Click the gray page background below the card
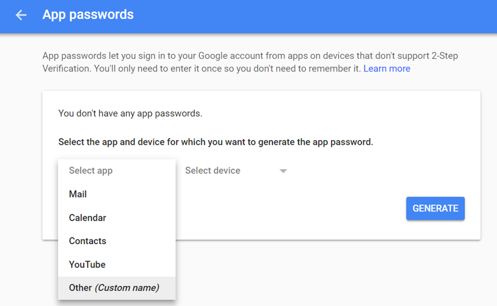Image resolution: width=497 pixels, height=306 pixels. [x=333, y=273]
